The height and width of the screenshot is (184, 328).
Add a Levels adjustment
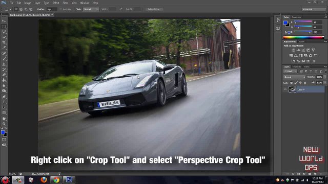[298, 50]
